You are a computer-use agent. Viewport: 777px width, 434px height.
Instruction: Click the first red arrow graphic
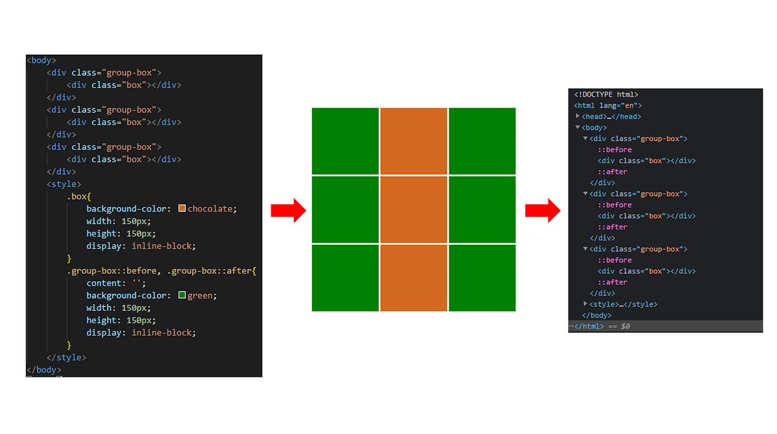click(x=289, y=210)
